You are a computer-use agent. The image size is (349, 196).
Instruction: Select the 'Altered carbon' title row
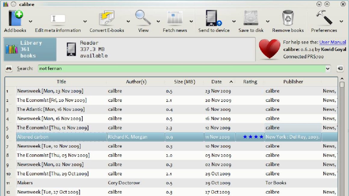coord(61,137)
